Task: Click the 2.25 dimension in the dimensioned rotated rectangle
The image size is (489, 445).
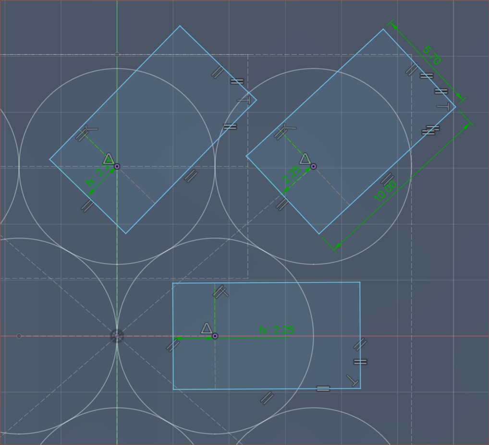Action: tap(291, 175)
